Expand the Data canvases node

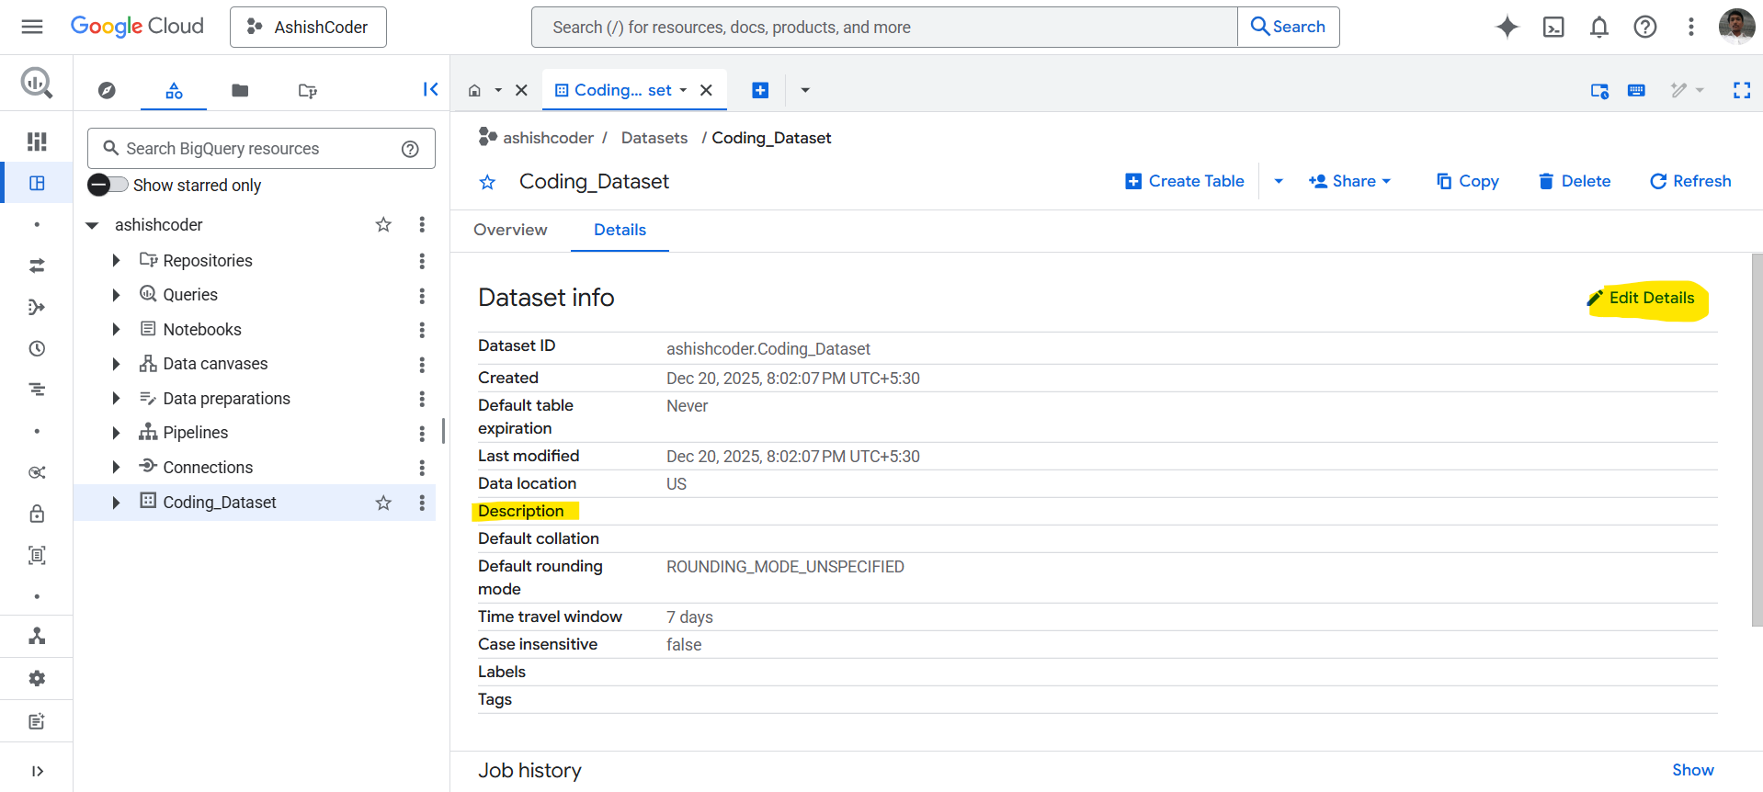[x=116, y=364]
